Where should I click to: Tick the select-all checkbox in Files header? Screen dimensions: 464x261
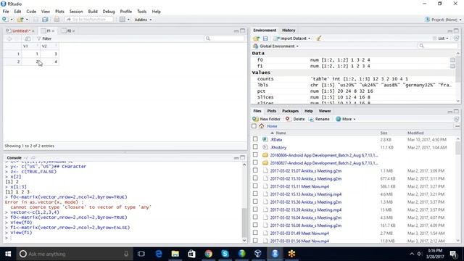pyautogui.click(x=254, y=126)
